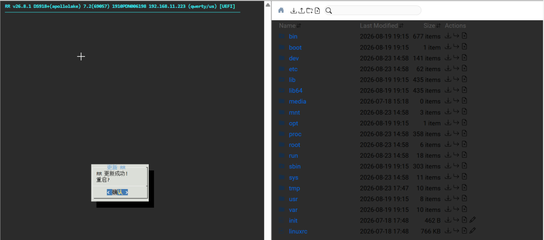Image resolution: width=544 pixels, height=240 pixels.
Task: Delete the lib64 folder
Action: click(x=464, y=90)
